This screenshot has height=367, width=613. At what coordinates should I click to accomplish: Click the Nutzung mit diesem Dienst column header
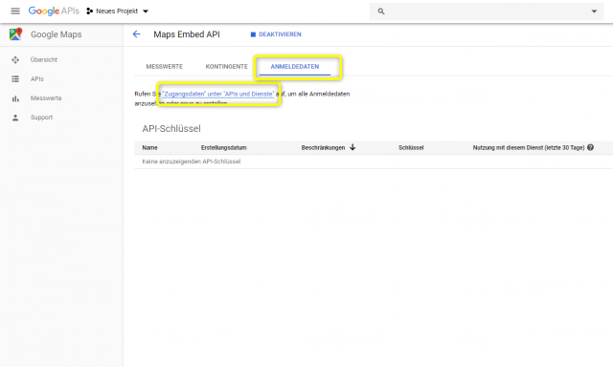(x=529, y=148)
